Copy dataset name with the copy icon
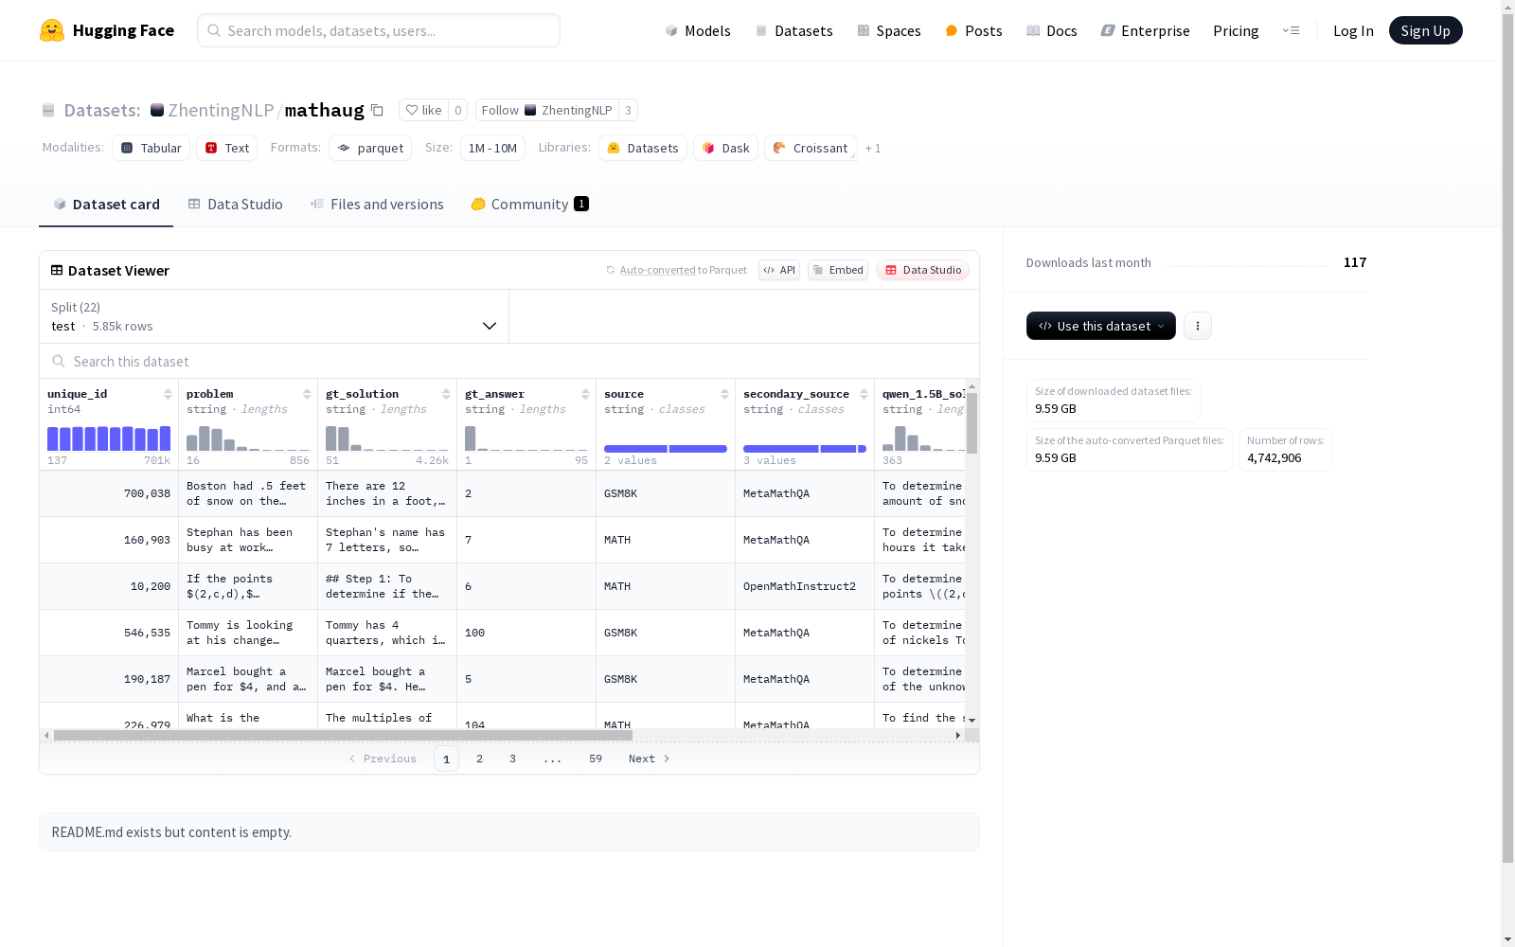 377,110
